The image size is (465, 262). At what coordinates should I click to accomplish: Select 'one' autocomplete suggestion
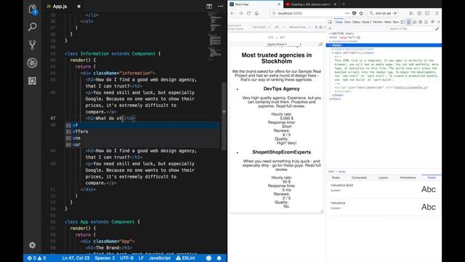click(x=142, y=138)
